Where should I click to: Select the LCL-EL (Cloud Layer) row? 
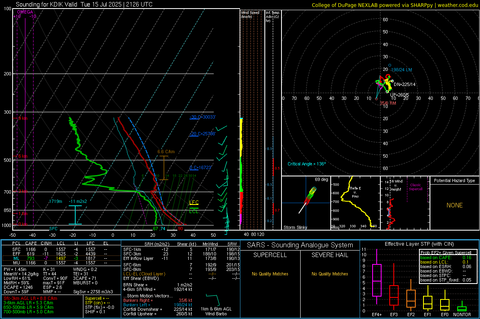[x=181, y=274]
